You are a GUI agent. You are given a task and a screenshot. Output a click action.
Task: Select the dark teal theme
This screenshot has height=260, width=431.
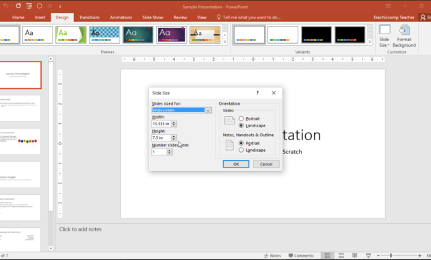138,35
